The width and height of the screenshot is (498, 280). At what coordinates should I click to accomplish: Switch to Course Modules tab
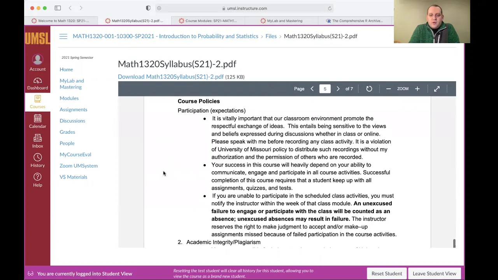click(x=208, y=21)
